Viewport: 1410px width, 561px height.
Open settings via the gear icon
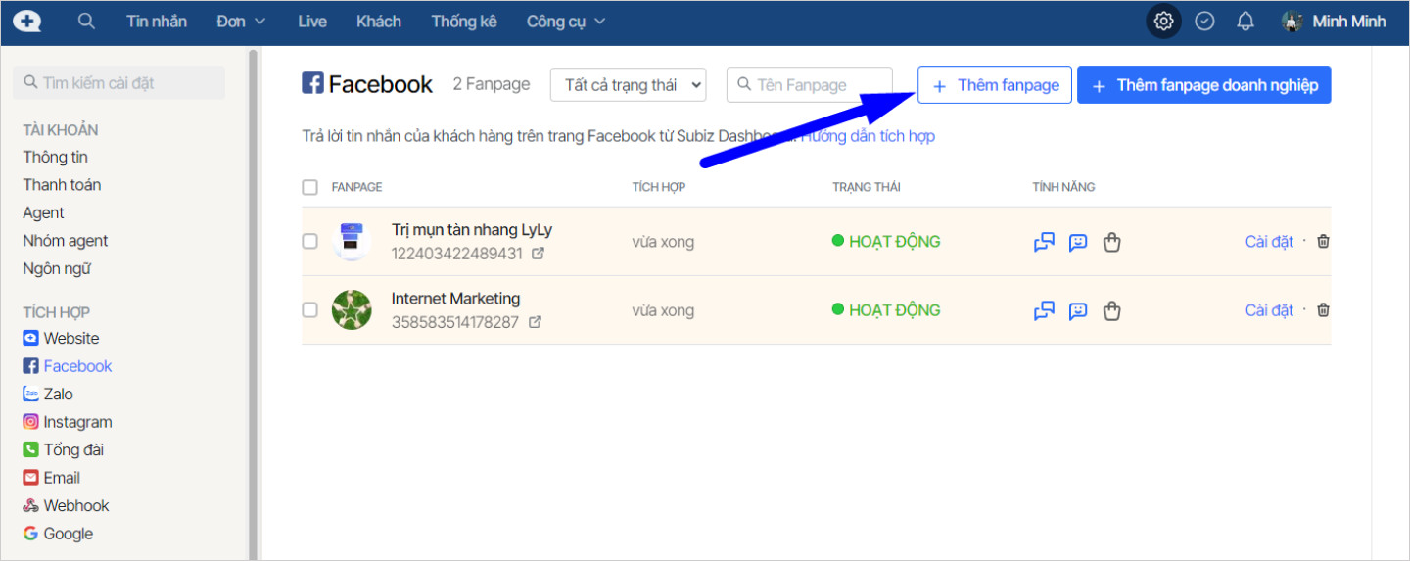(1163, 21)
